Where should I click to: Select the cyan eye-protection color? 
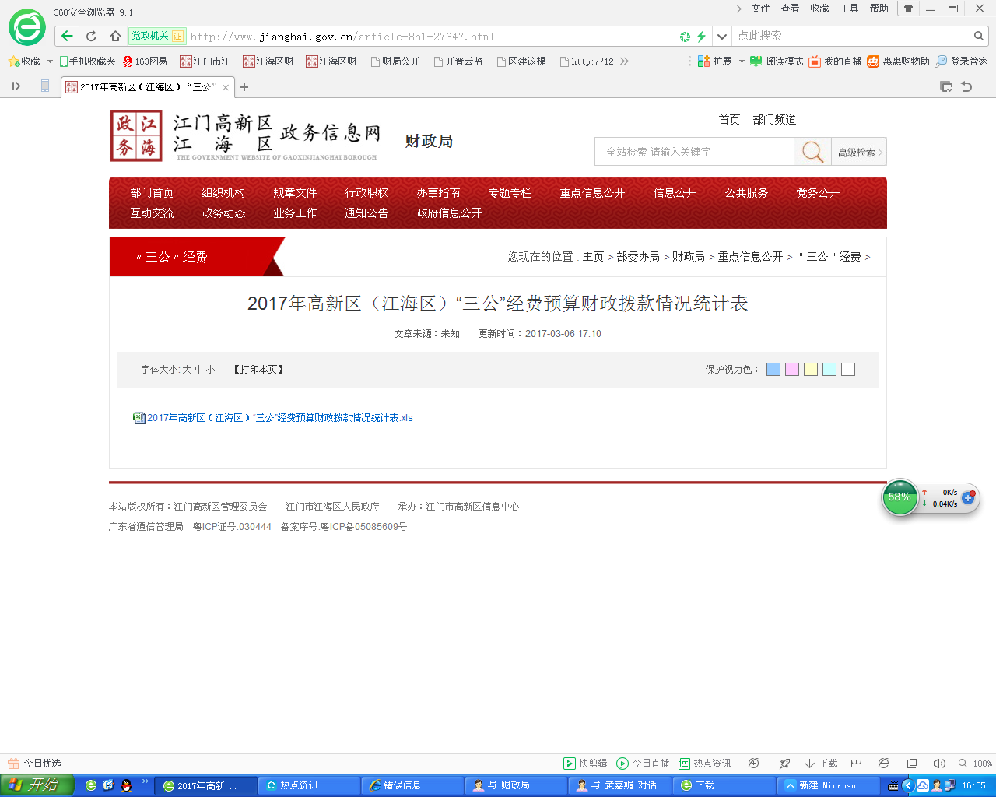tap(829, 369)
